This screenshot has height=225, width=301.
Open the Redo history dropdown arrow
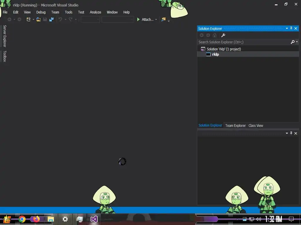[x=76, y=20]
